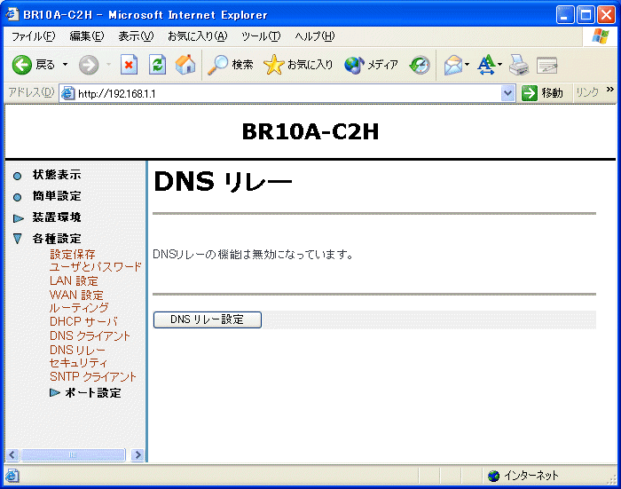Open the セキュリティ link
The width and height of the screenshot is (621, 489).
(x=78, y=363)
